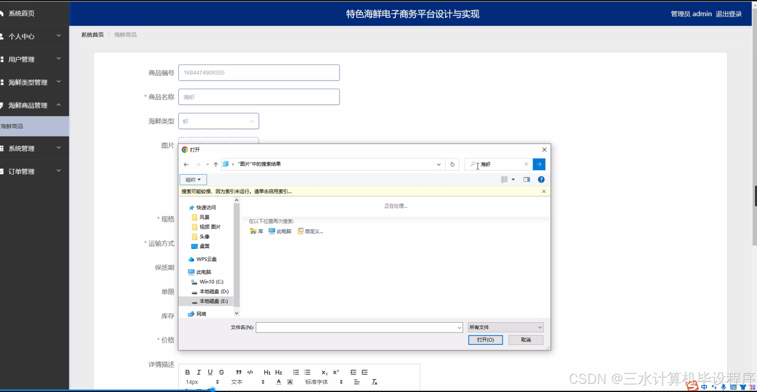Click the 打开(O) button
Screen dimensions: 757x392
tap(485, 340)
